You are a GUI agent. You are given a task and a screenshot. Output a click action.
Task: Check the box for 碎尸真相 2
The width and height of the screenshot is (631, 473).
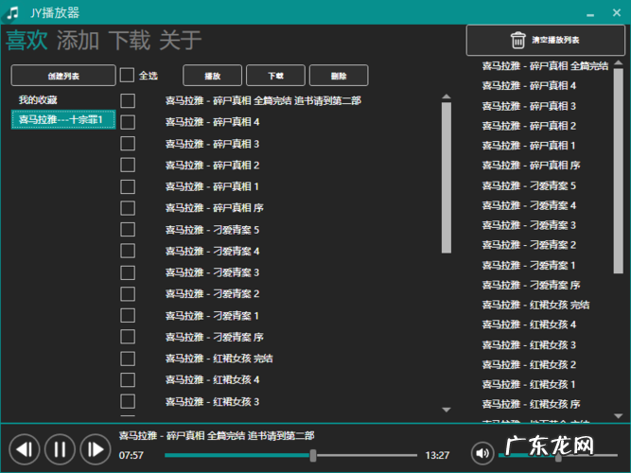(128, 165)
